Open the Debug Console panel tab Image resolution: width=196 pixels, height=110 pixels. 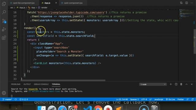tap(41, 84)
